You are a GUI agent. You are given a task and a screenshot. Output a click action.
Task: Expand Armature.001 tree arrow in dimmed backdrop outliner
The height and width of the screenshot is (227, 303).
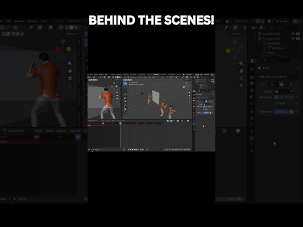(255, 34)
